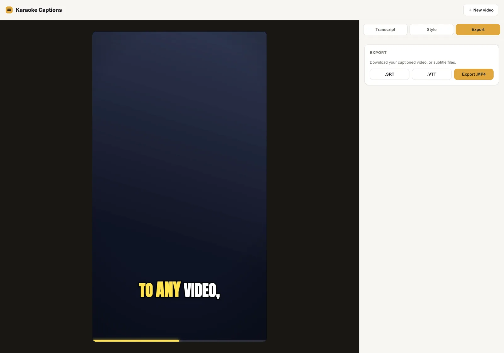504x353 pixels.
Task: Click the caption word VIDEO,
Action: 202,290
